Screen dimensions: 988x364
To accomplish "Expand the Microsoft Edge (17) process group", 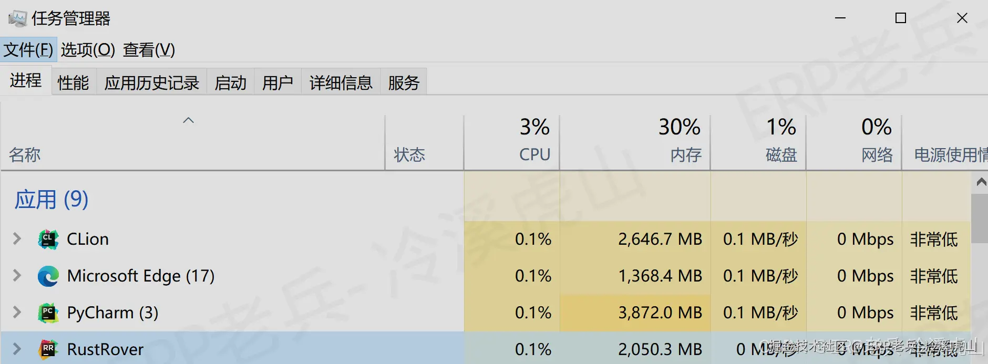I will (16, 276).
